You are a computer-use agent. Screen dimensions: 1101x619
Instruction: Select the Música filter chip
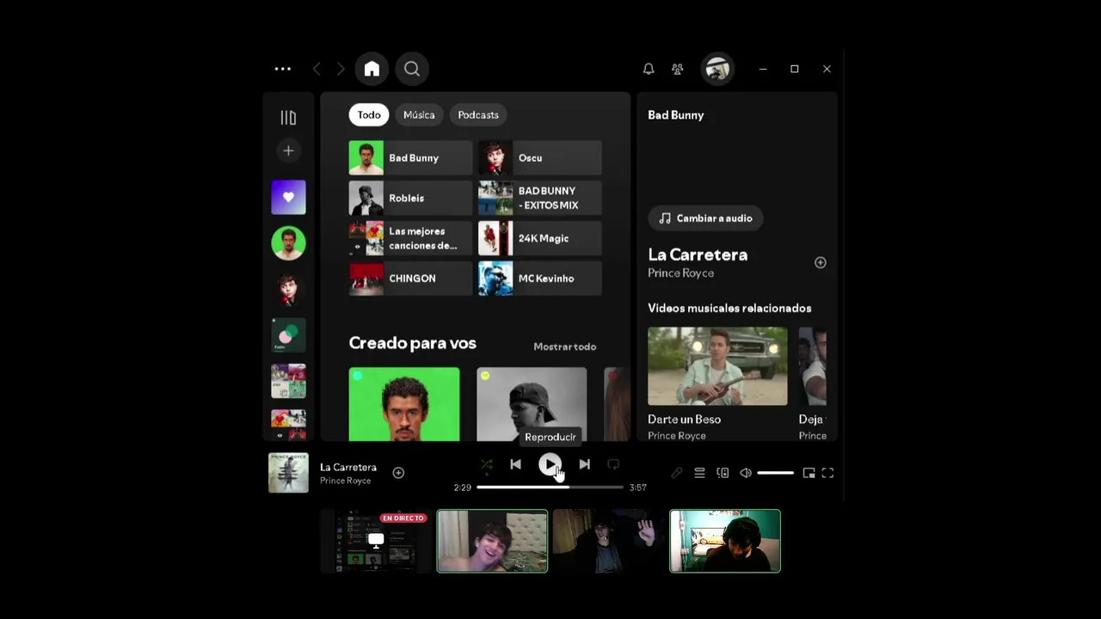[x=419, y=114]
